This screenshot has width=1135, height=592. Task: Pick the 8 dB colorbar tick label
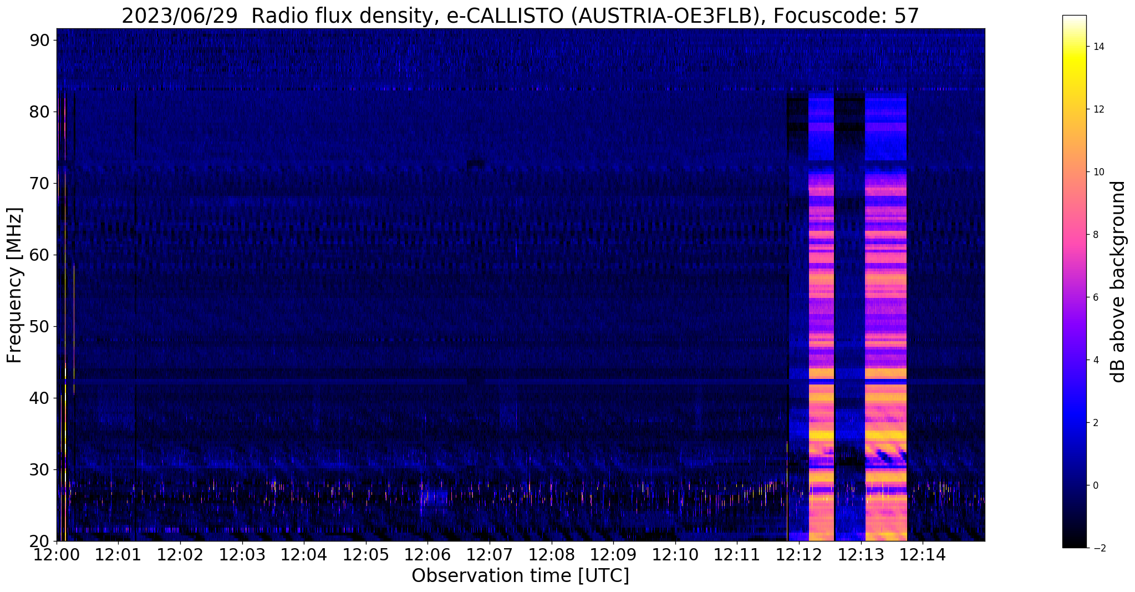pyautogui.click(x=1095, y=235)
